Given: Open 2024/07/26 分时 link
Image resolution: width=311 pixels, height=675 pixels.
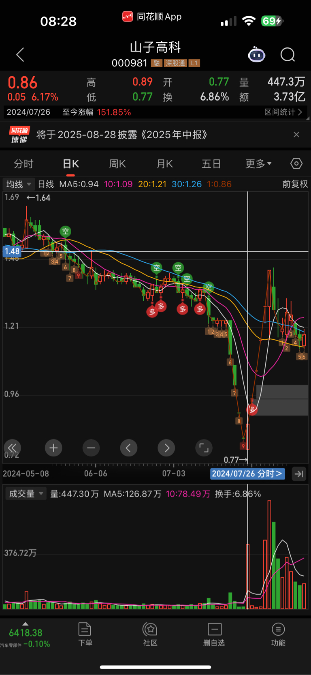Looking at the screenshot, I should pos(247,474).
